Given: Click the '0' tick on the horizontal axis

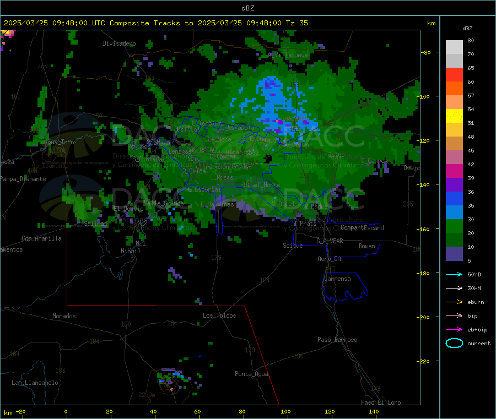Looking at the screenshot, I should 66,411.
